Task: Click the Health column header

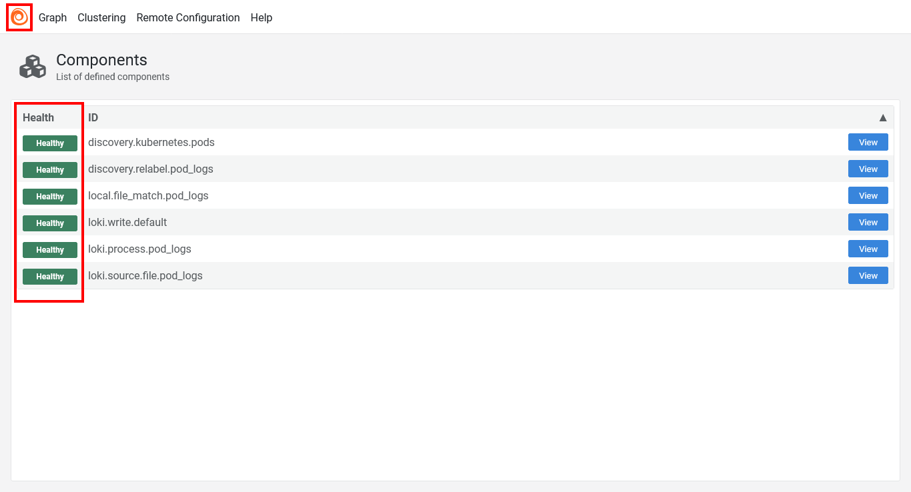Action: click(x=38, y=118)
